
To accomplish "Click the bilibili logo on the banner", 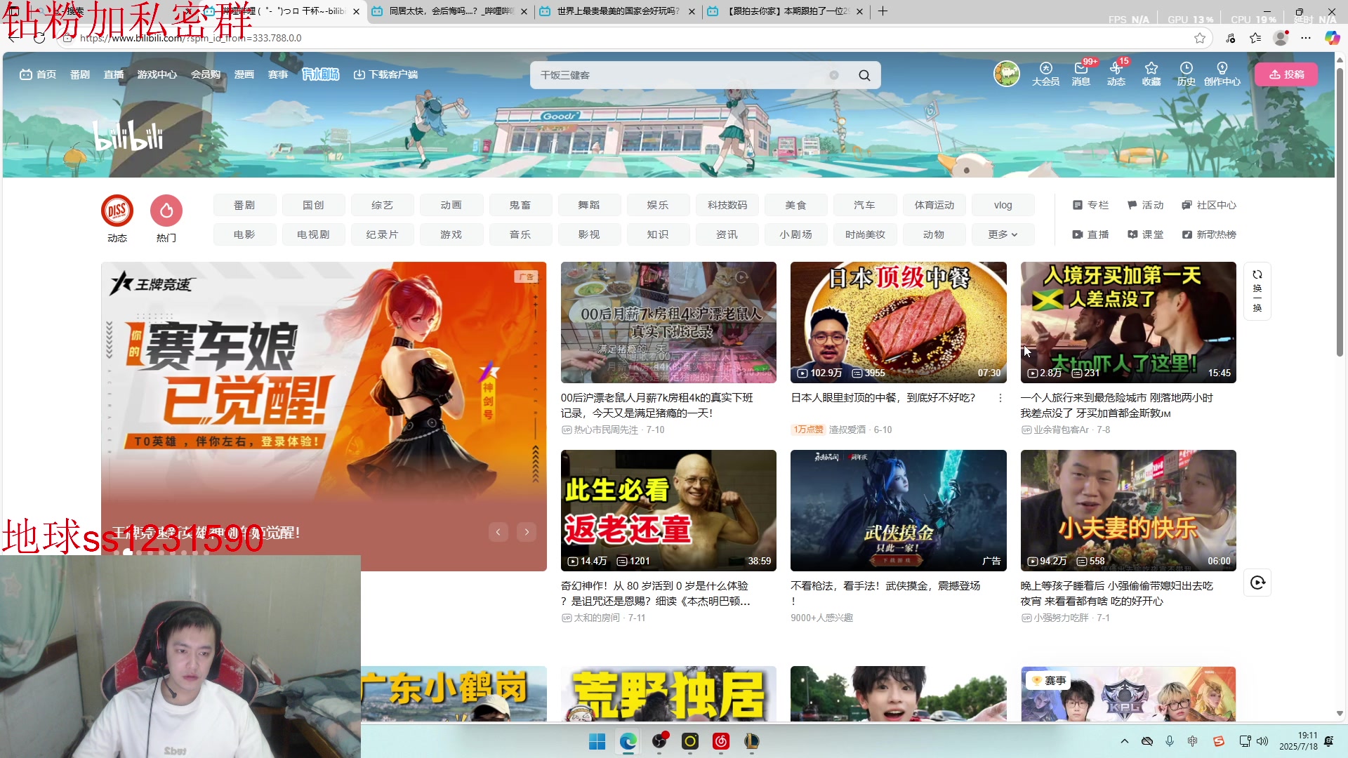I will click(128, 135).
